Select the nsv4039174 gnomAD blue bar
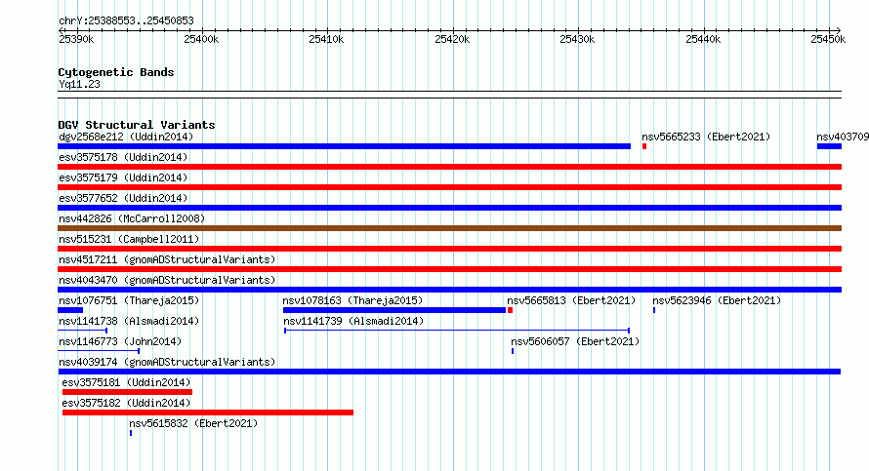 click(x=449, y=372)
